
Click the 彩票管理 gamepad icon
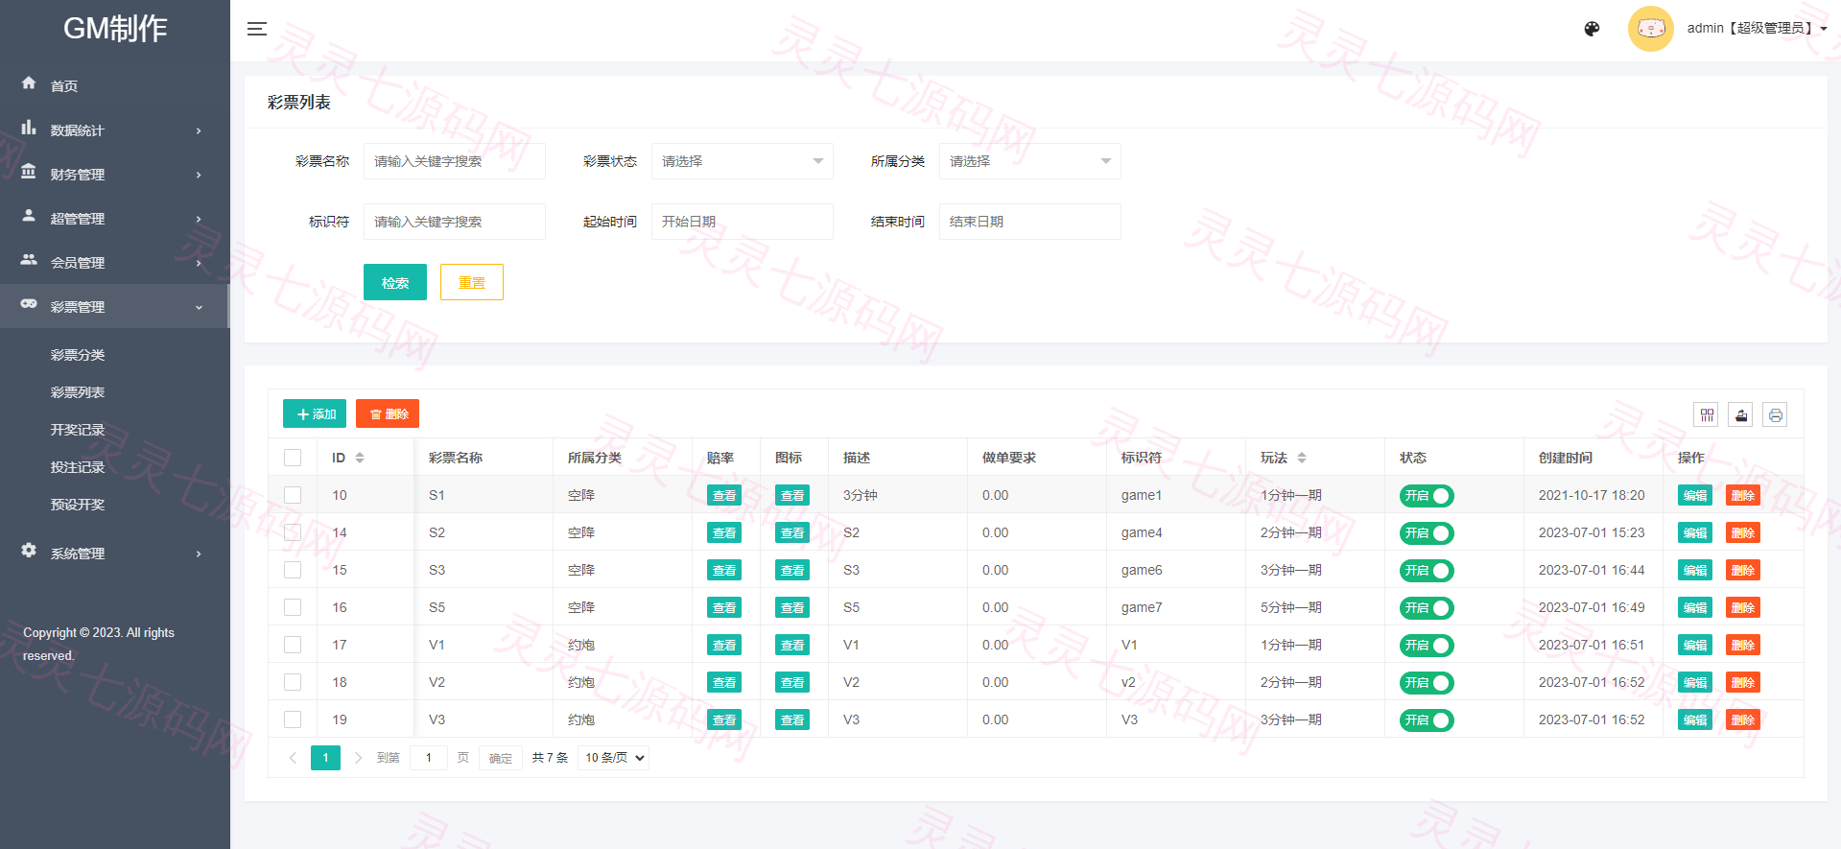(x=29, y=304)
